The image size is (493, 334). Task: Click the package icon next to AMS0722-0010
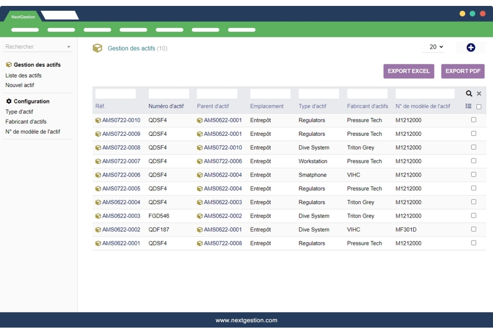point(98,120)
